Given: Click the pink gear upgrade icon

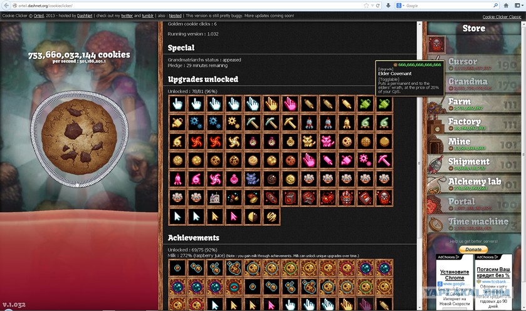Looking at the screenshot, I should coord(366,160).
